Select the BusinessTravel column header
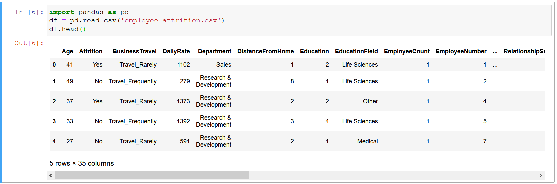Image resolution: width=557 pixels, height=184 pixels. point(135,51)
